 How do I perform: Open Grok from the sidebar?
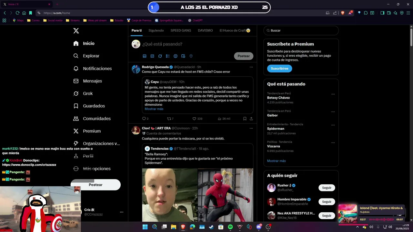[x=83, y=93]
